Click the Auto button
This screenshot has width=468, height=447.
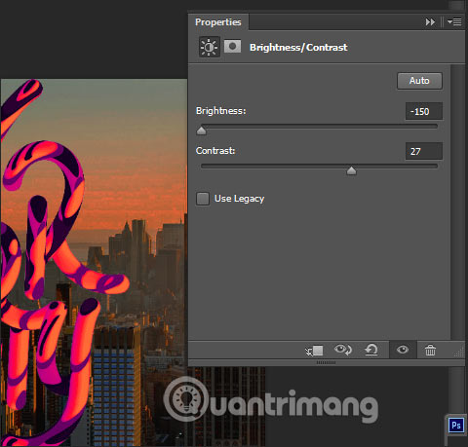click(419, 81)
